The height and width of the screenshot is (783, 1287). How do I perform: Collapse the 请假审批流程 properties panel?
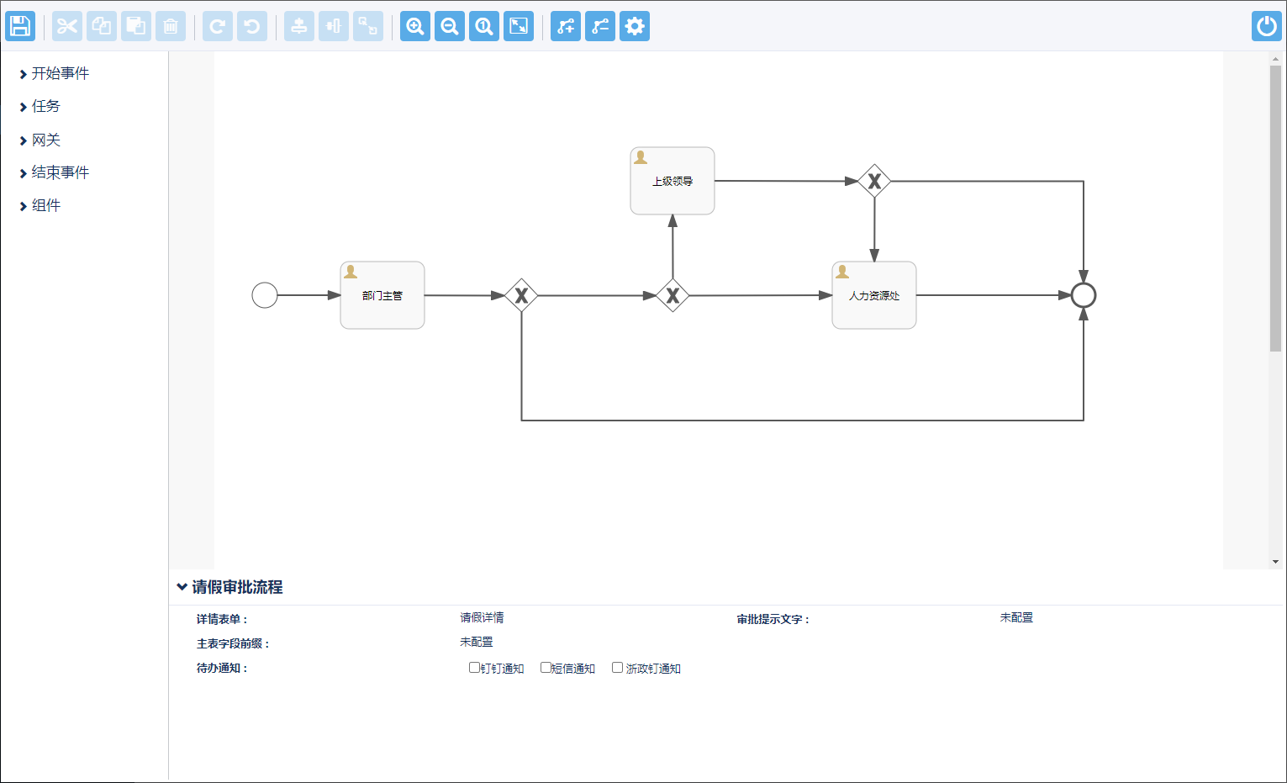(182, 587)
